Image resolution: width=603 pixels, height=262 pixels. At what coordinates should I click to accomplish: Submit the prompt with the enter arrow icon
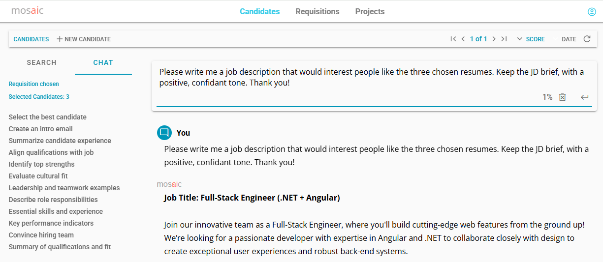point(584,97)
